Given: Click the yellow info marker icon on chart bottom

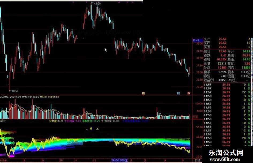Looking at the screenshot, I should coord(143,93).
